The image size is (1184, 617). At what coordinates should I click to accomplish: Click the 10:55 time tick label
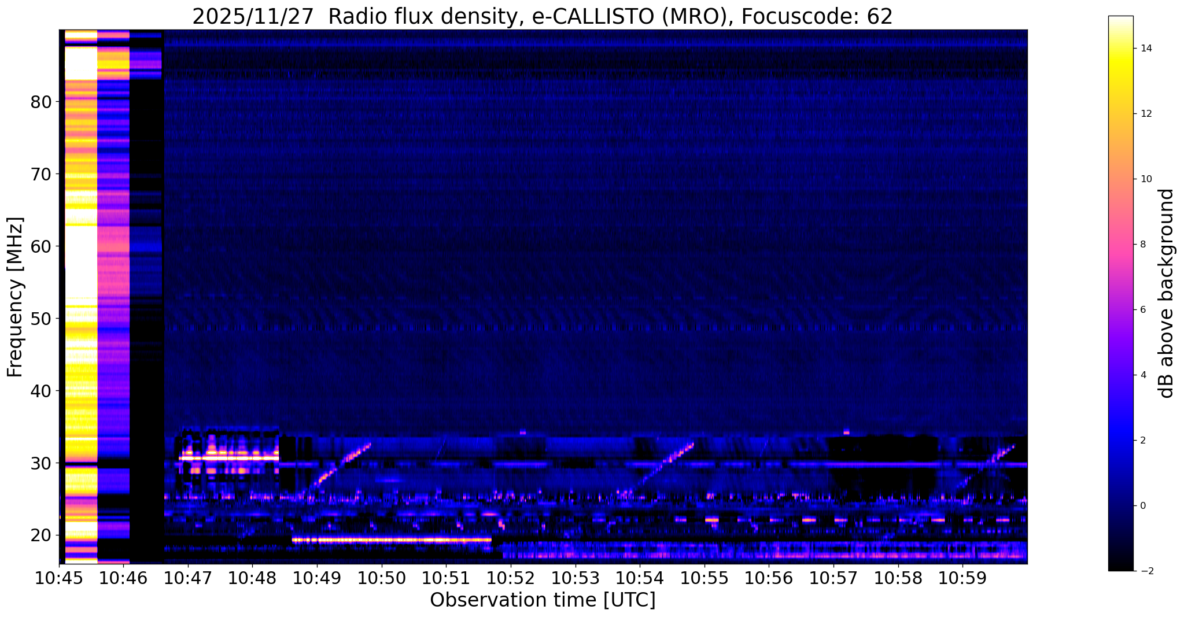tap(705, 578)
